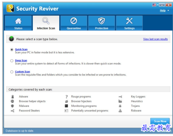
Task: Click the Adware category icon
Action: 13,96
